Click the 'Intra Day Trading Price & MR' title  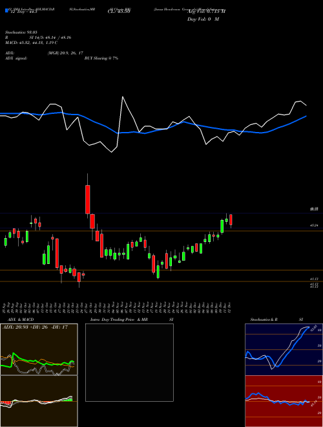(119, 320)
